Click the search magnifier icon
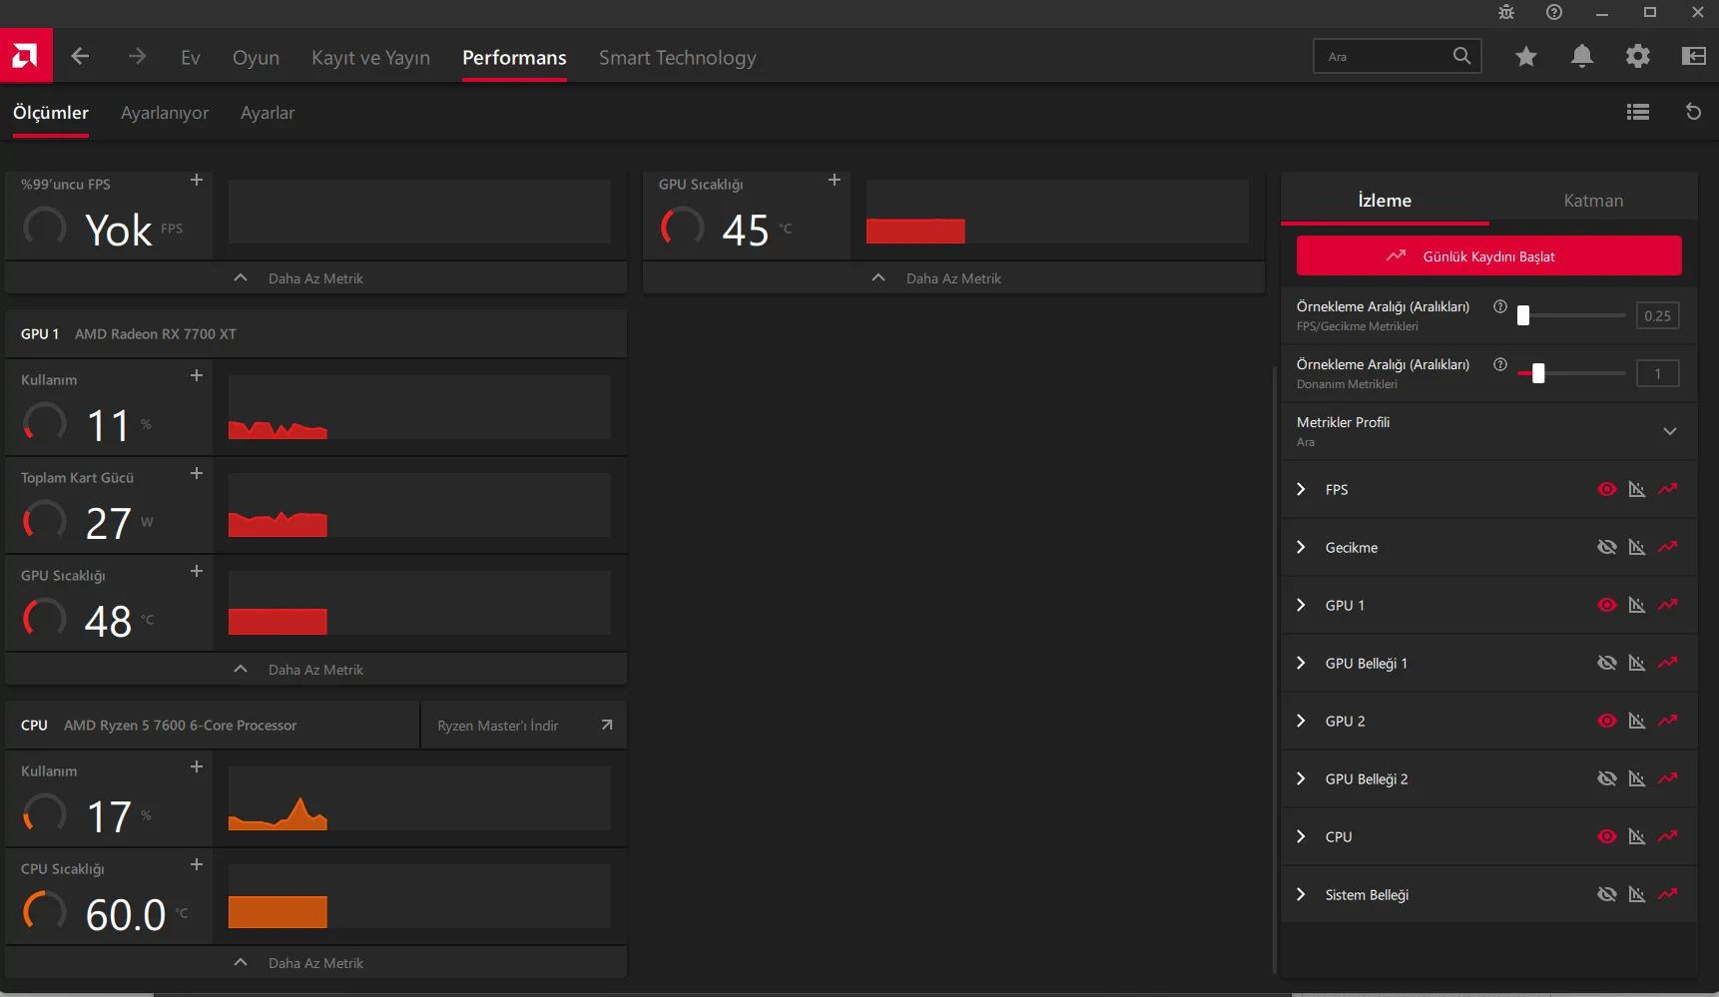This screenshot has height=997, width=1719. click(1461, 56)
